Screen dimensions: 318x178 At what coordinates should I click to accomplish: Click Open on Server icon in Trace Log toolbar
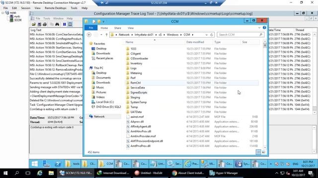click(x=39, y=24)
